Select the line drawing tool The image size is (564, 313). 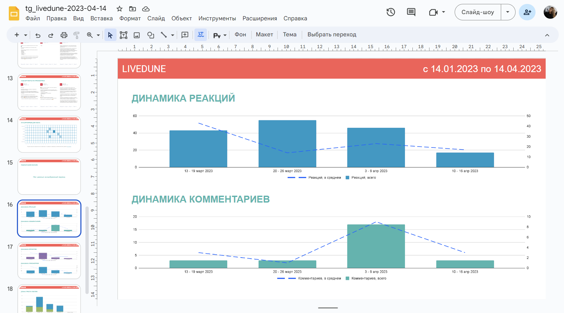(x=164, y=35)
